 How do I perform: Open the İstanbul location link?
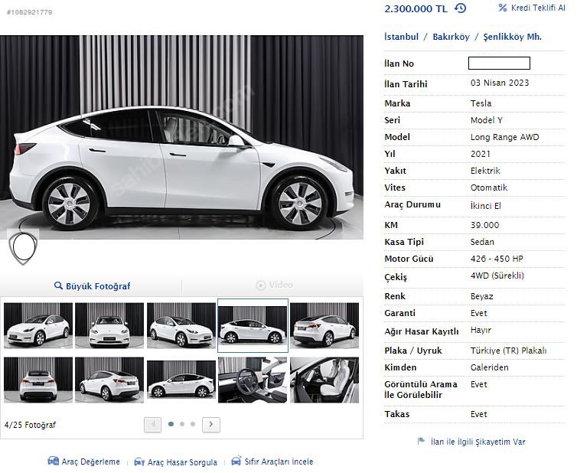click(401, 37)
